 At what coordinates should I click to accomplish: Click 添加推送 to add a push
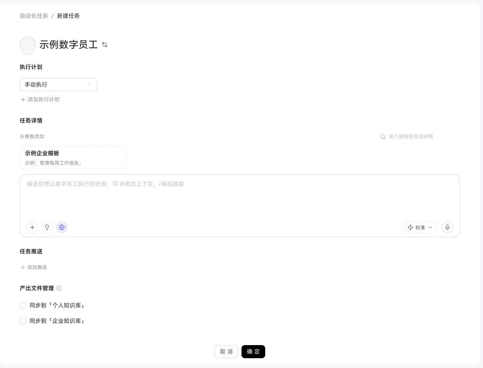[34, 267]
